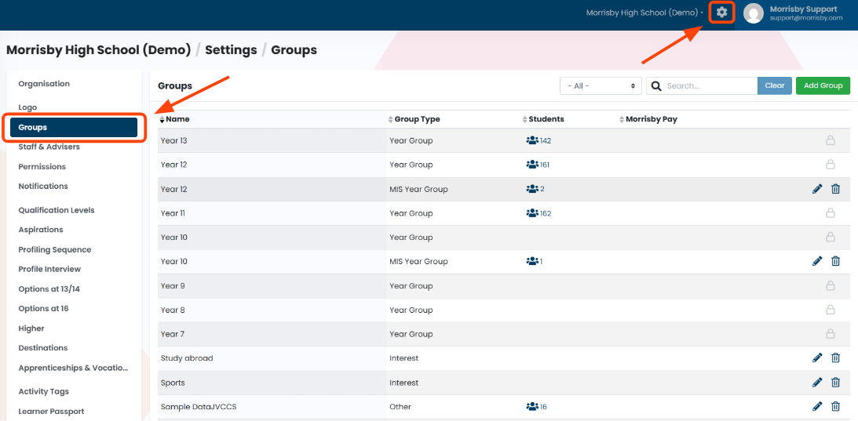
Task: Go to Settings breadcrumb
Action: point(231,50)
